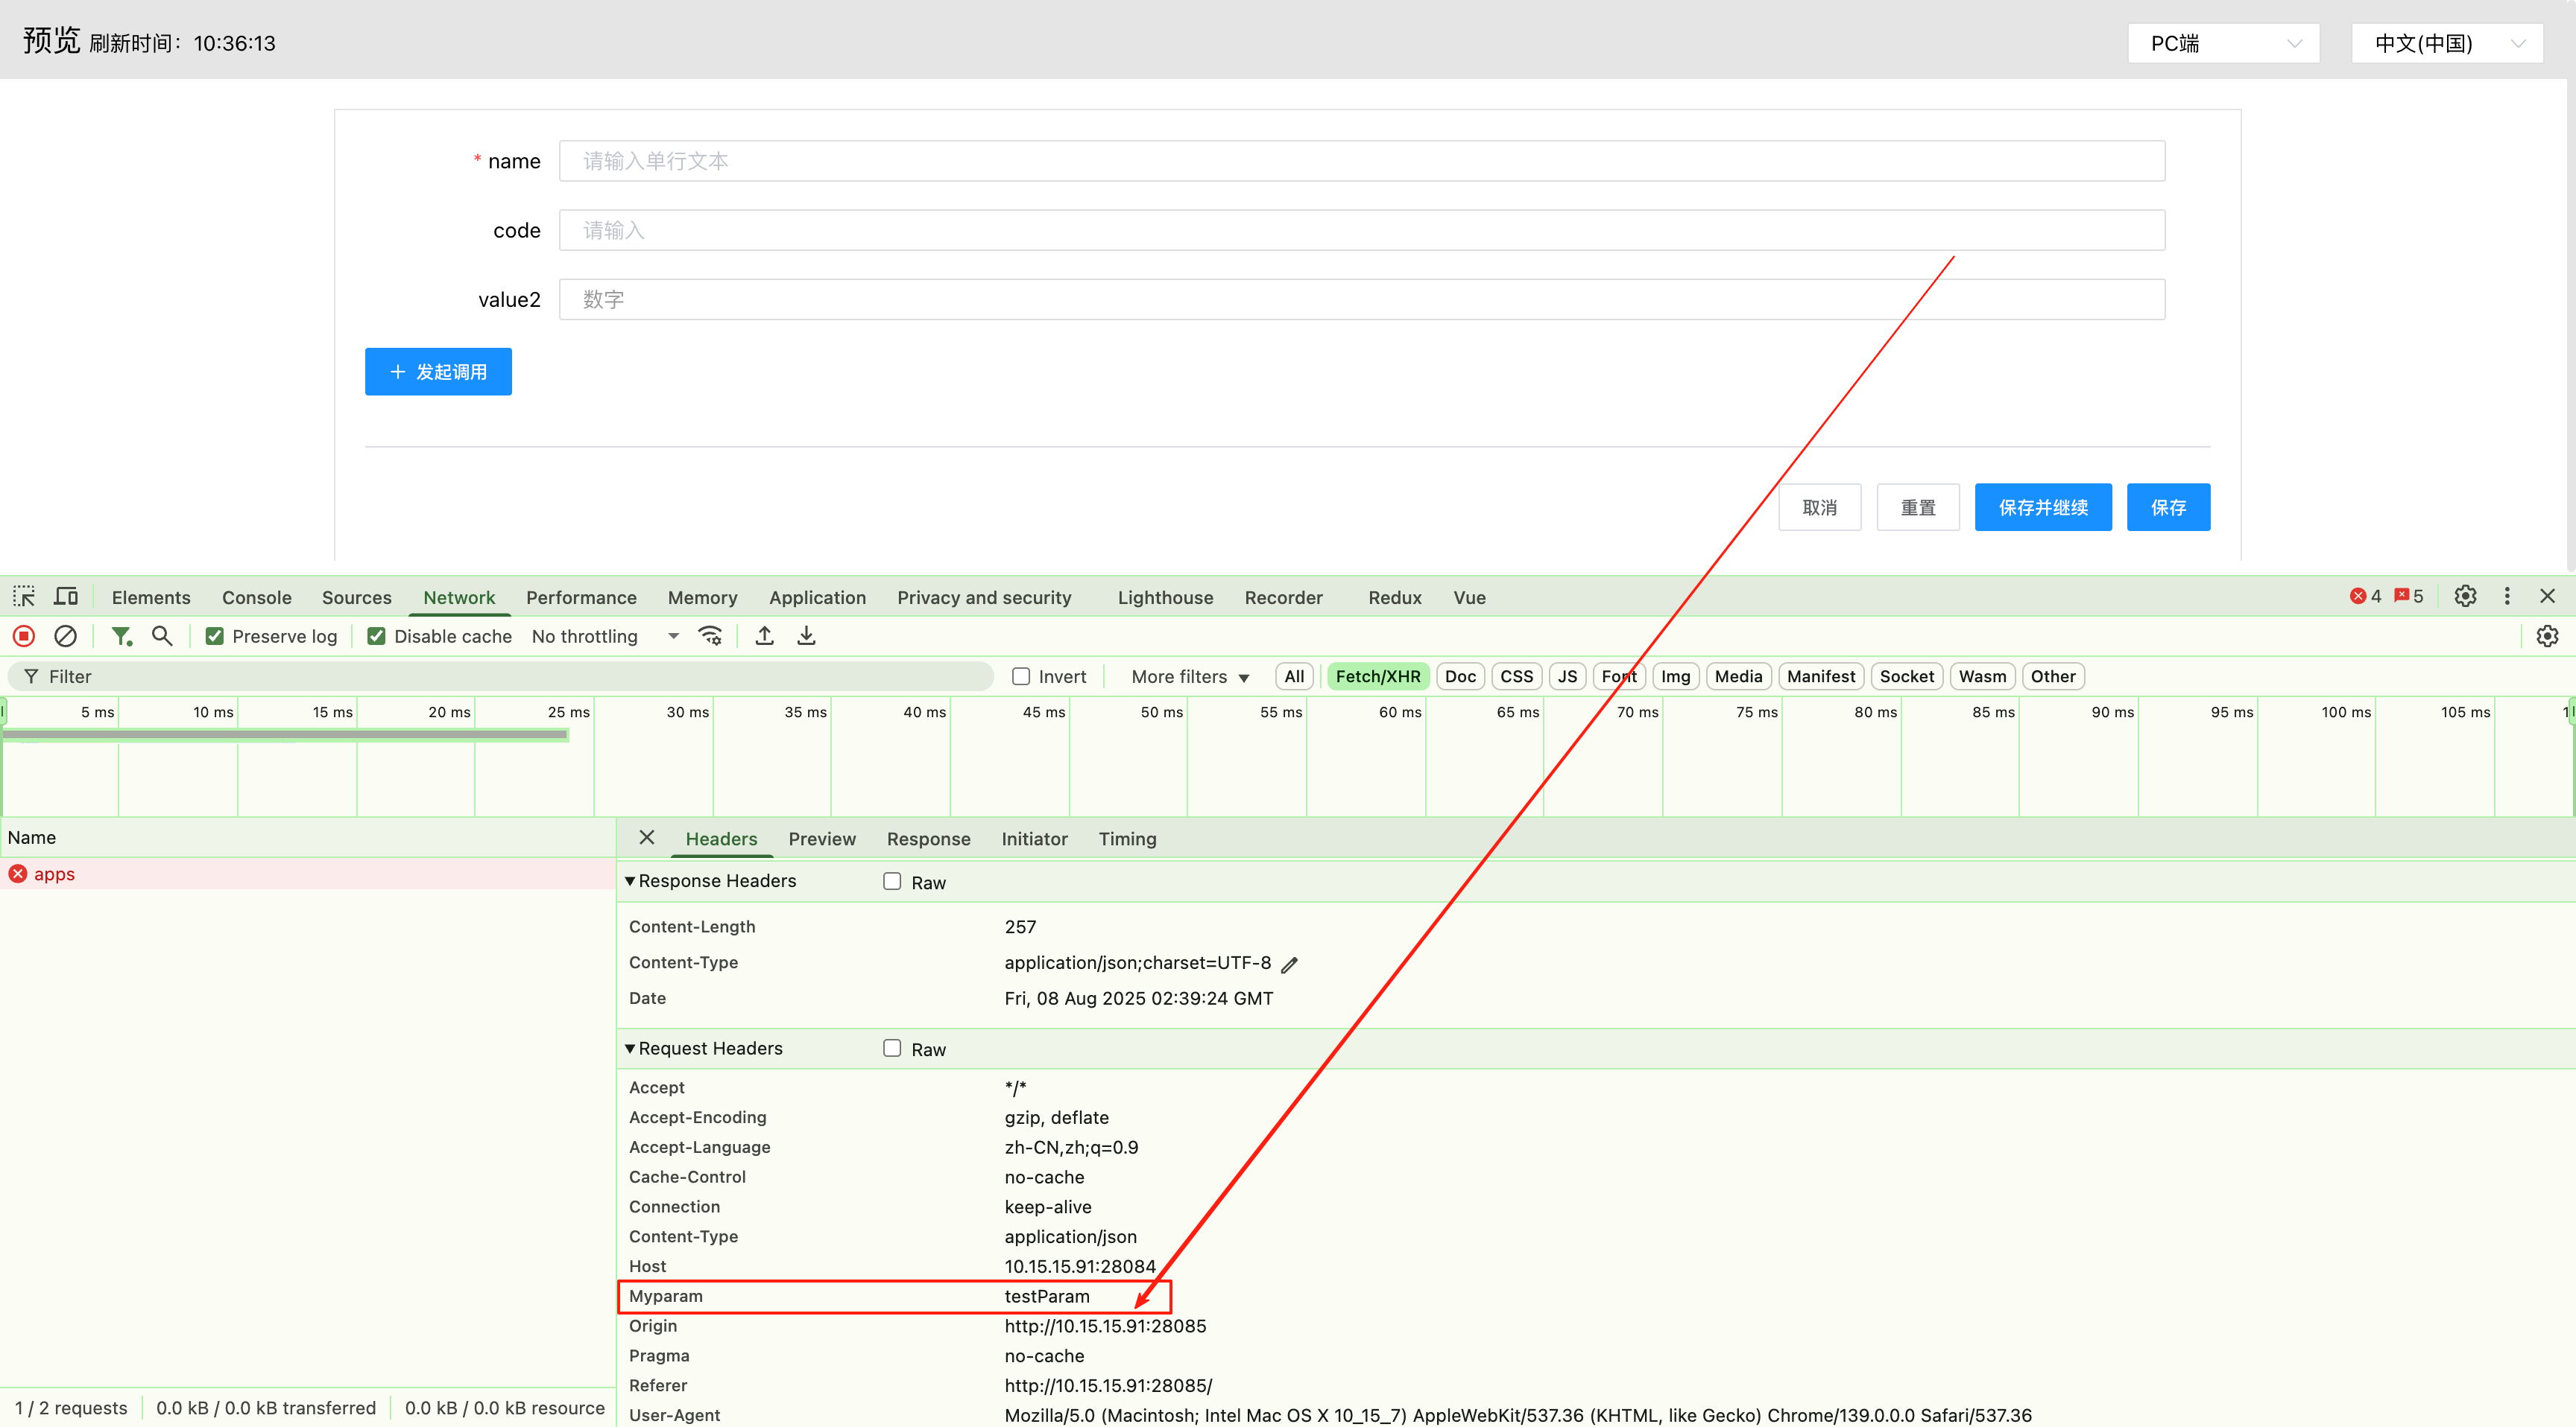
Task: Click the edit pencil beside Content-Type
Action: [1290, 964]
